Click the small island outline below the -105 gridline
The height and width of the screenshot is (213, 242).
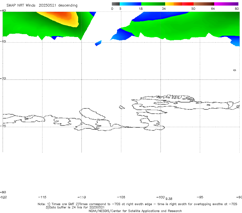(x=122, y=107)
